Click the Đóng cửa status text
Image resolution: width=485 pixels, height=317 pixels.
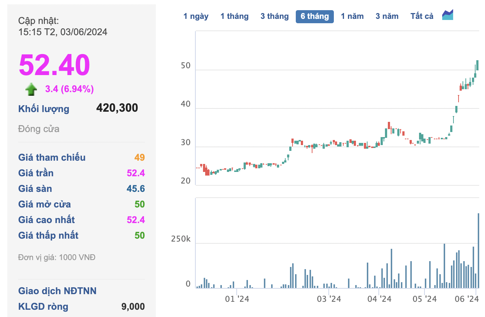[x=39, y=129]
